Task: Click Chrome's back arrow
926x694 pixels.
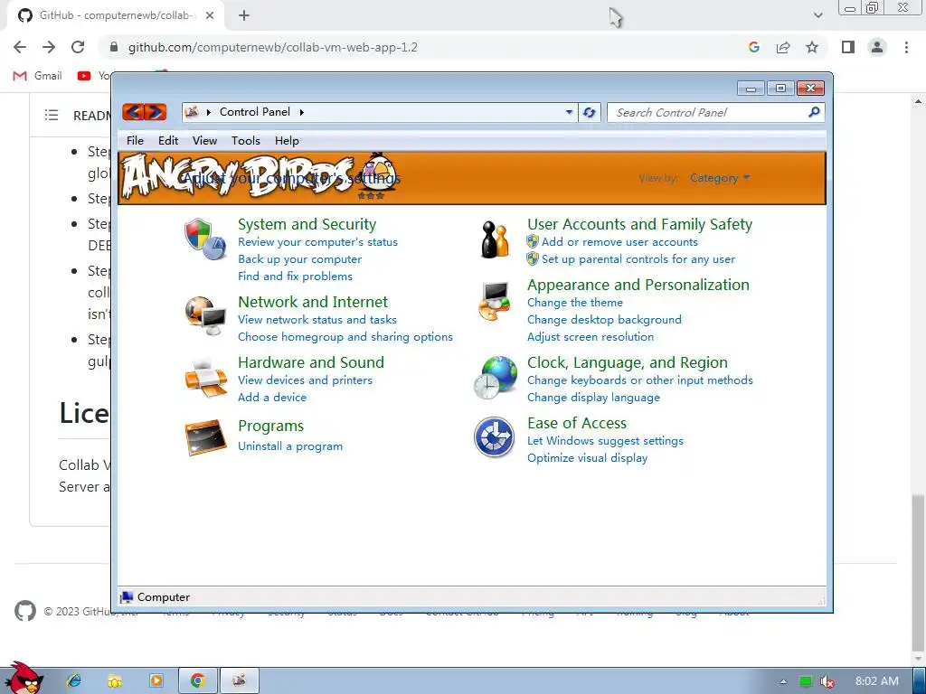Action: (x=20, y=47)
